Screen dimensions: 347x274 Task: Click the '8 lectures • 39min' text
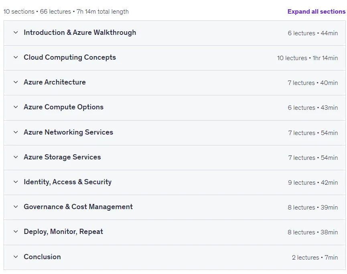coord(313,208)
